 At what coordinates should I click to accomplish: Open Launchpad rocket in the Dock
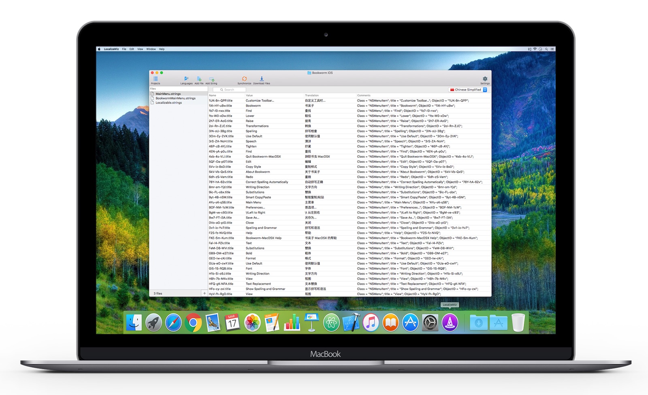click(x=153, y=323)
